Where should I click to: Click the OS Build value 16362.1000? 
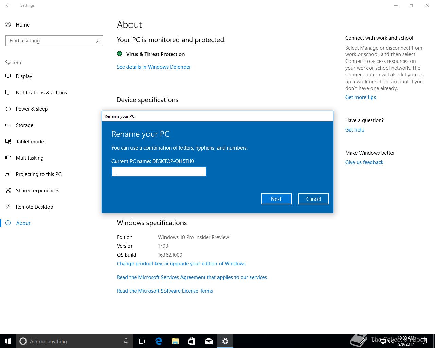point(170,255)
